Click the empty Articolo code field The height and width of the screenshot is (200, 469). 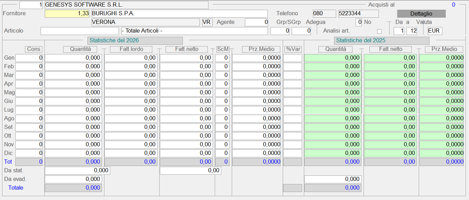coord(79,31)
